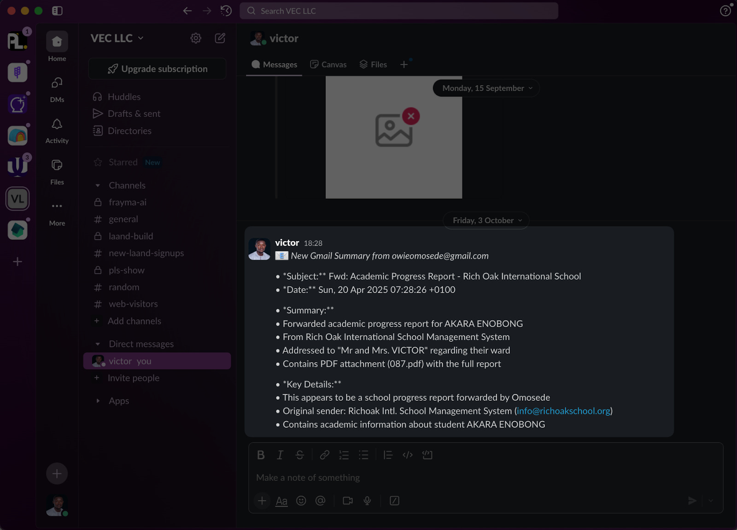Open the victor direct message

click(157, 361)
